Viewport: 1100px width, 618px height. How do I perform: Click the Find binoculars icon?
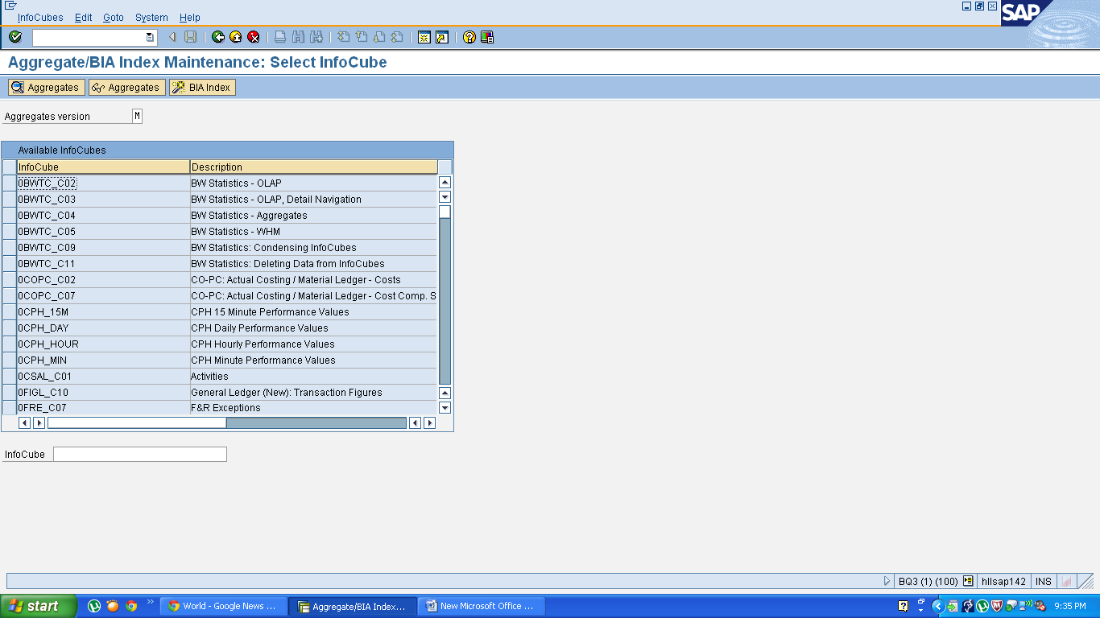click(x=298, y=37)
